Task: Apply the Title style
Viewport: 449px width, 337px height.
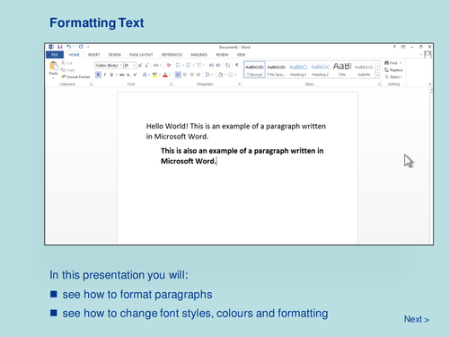Action: [342, 70]
